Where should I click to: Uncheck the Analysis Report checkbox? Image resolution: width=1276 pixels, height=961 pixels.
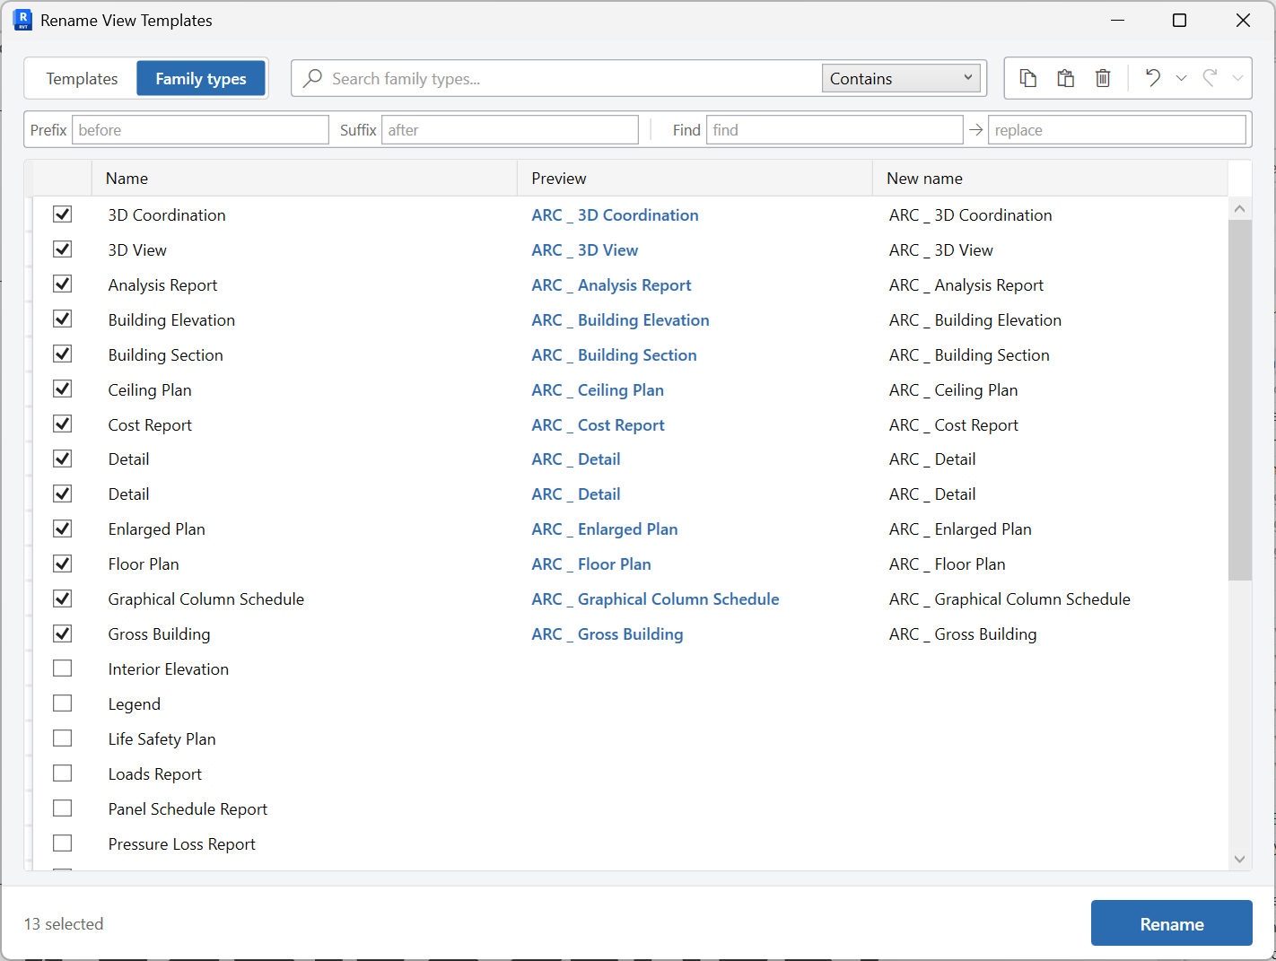(x=62, y=284)
